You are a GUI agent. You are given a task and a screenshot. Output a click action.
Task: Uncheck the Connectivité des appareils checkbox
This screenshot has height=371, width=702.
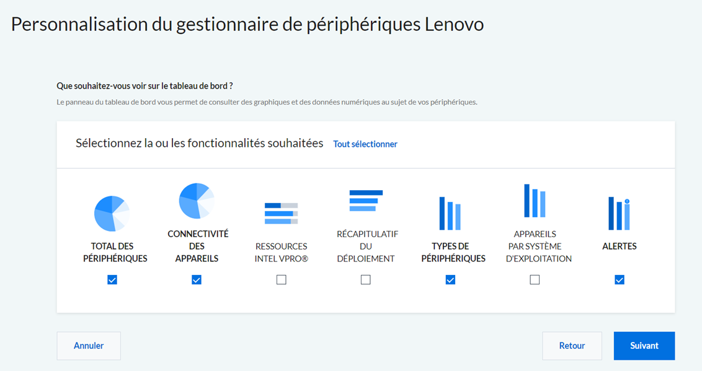[x=197, y=280]
